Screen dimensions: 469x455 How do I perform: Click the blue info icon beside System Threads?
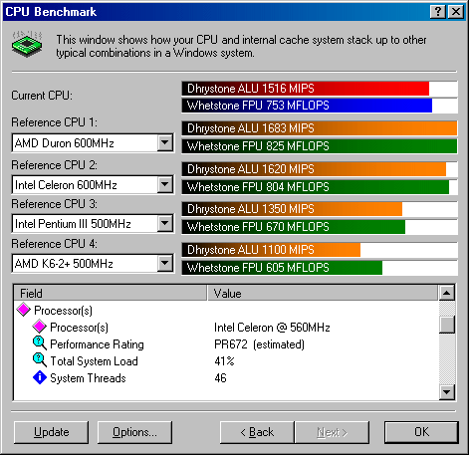[x=40, y=377]
